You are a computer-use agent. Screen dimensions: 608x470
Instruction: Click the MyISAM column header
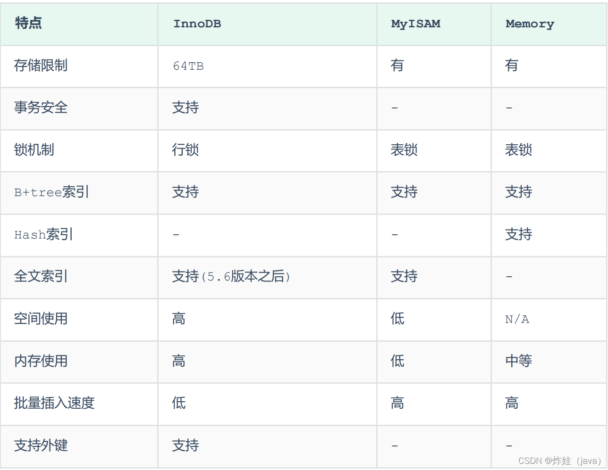point(415,24)
